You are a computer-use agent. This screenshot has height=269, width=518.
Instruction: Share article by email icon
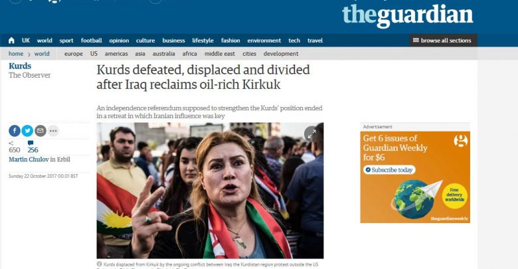pos(41,131)
